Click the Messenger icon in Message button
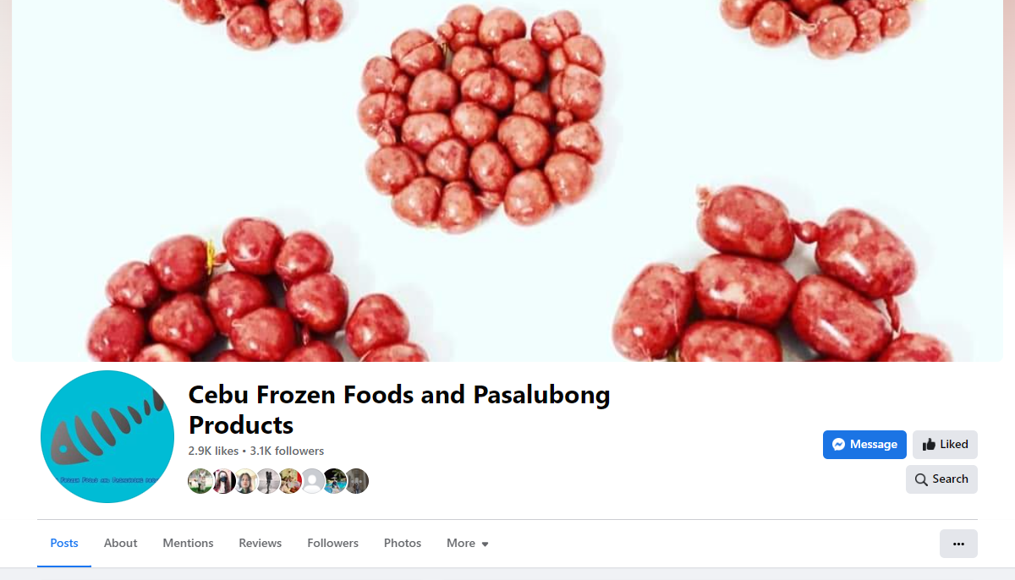 coord(838,445)
